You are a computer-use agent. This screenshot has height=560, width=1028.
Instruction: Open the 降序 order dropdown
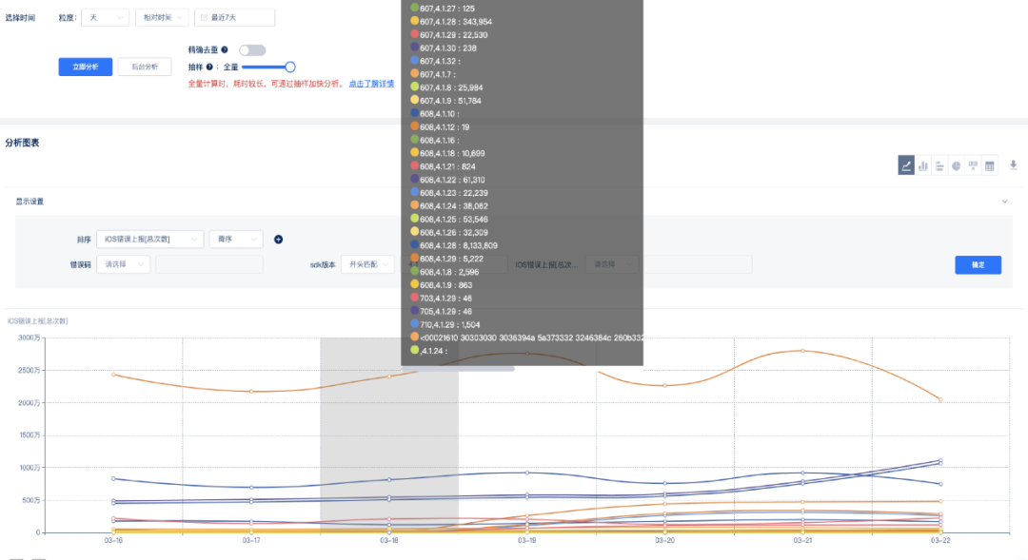pyautogui.click(x=236, y=239)
